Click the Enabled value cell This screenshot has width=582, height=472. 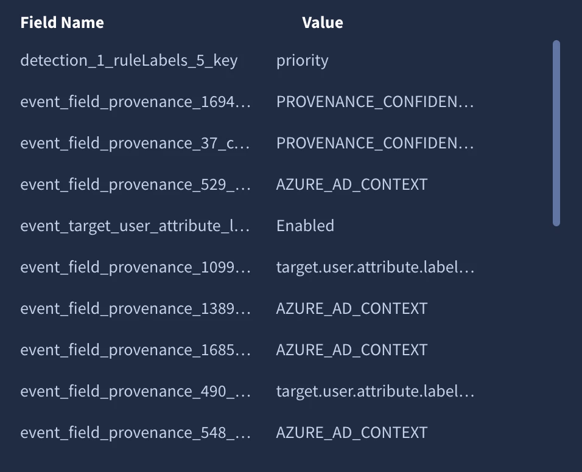click(305, 226)
